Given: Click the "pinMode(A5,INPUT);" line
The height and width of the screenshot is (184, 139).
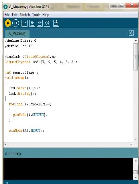Looking at the screenshot, I should pyautogui.click(x=26, y=131).
